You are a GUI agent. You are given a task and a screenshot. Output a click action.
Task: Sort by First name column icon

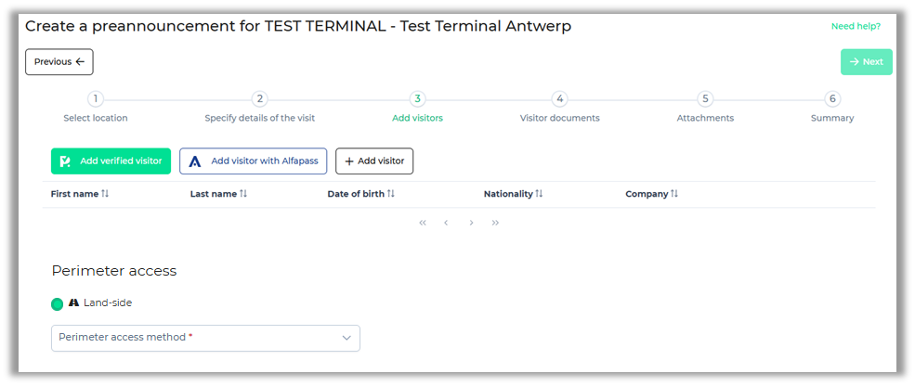pos(105,194)
